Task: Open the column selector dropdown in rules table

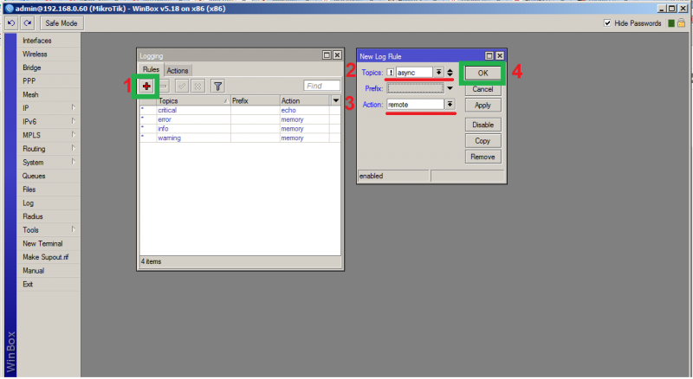Action: (336, 101)
